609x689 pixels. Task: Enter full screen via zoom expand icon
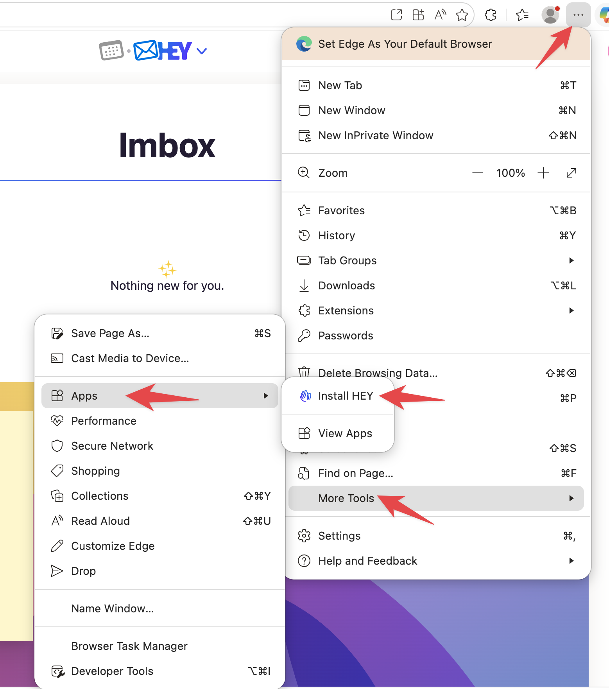pos(571,173)
